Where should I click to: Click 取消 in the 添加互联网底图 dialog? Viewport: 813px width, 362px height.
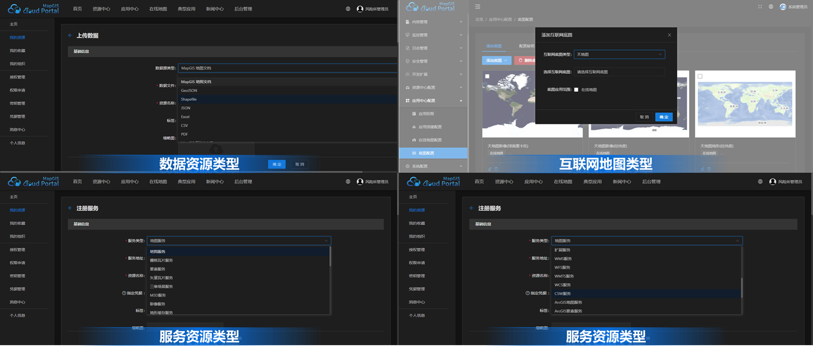click(x=644, y=117)
